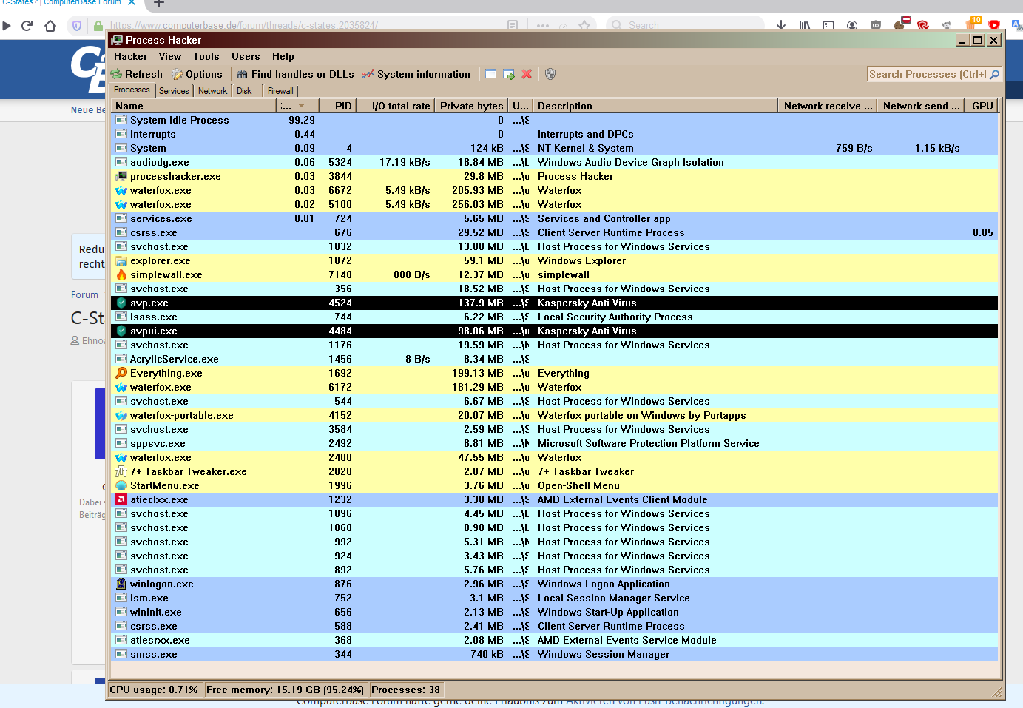Click the browser Search field
Viewport: 1023px width, 708px height.
684,26
